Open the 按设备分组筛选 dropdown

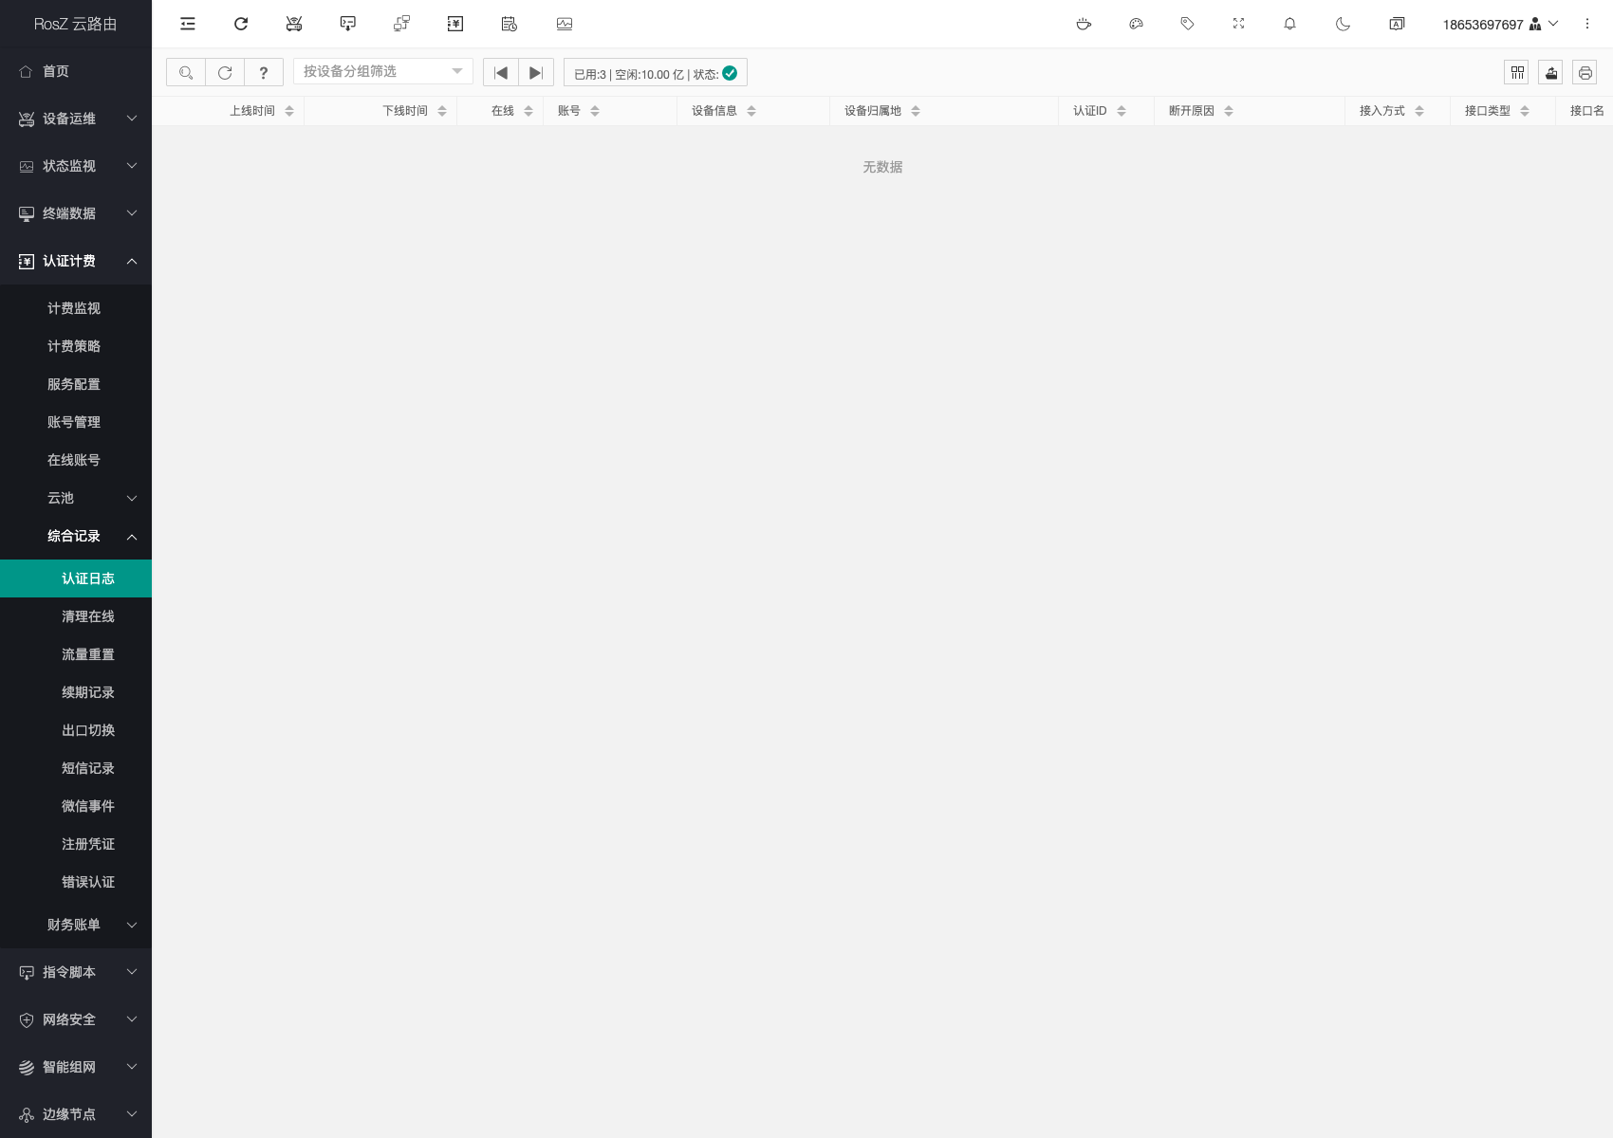pos(382,72)
